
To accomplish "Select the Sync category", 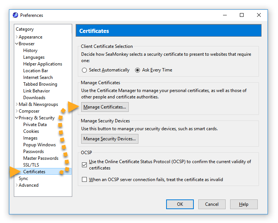I will (x=24, y=178).
